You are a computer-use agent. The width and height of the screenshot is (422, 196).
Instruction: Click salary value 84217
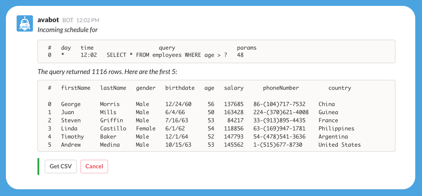click(x=235, y=120)
